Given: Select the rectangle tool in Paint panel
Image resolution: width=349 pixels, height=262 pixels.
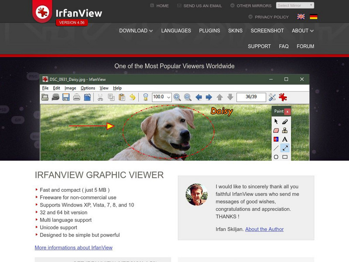Looking at the screenshot, I should coord(285,157).
